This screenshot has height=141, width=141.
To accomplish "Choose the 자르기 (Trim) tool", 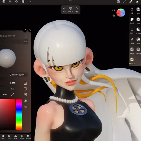I will click(x=132, y=31).
